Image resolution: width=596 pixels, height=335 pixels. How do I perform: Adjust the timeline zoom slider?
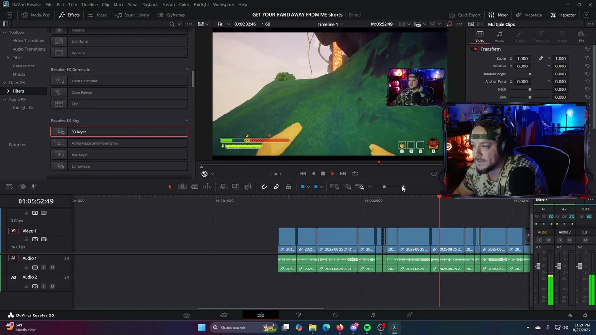(384, 187)
